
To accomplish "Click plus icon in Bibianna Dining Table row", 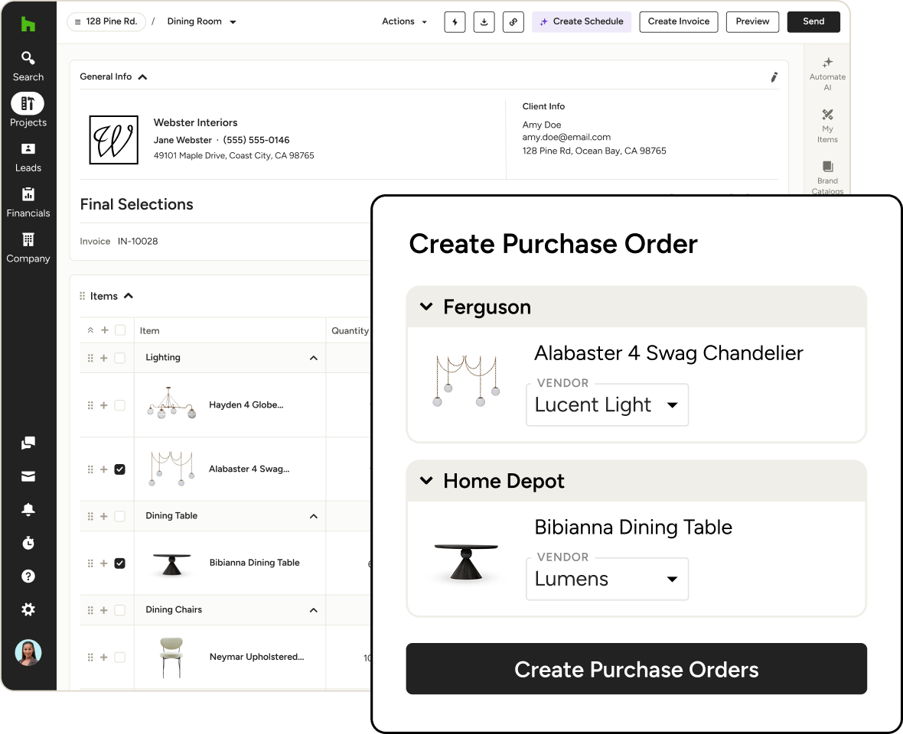I will point(103,563).
